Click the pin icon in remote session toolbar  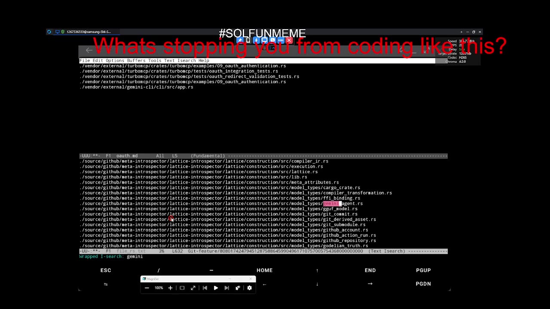pos(240,40)
